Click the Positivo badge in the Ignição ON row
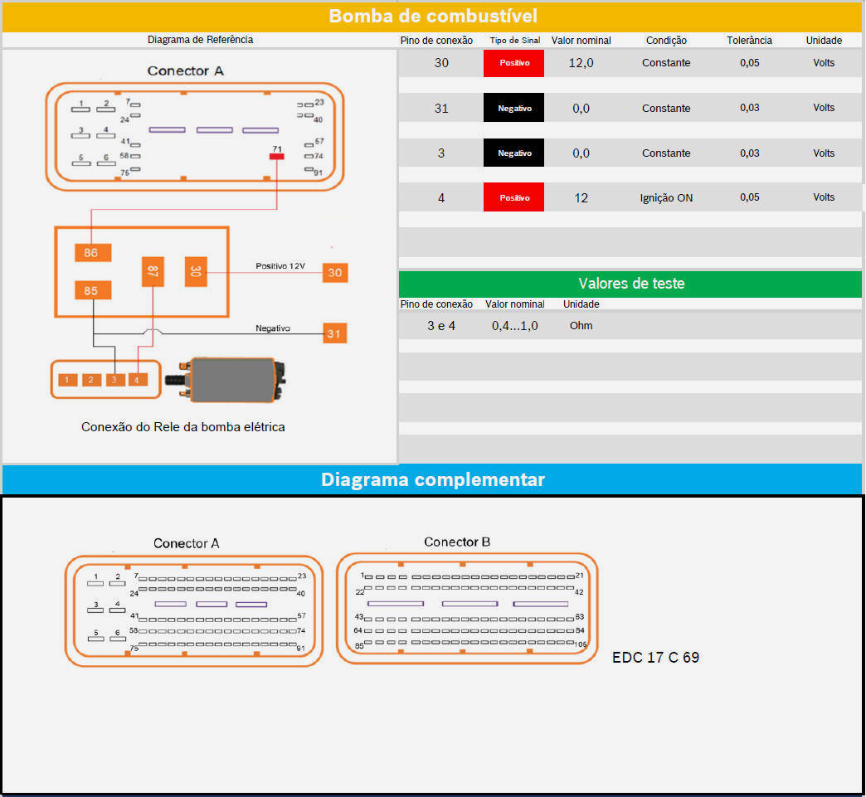The height and width of the screenshot is (797, 866). click(513, 197)
